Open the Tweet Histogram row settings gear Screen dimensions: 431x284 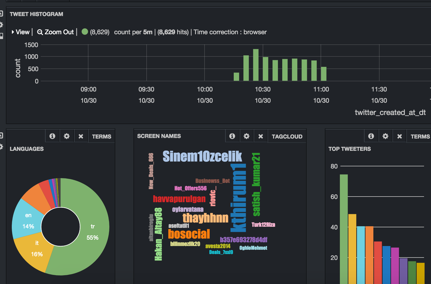tap(2, 24)
